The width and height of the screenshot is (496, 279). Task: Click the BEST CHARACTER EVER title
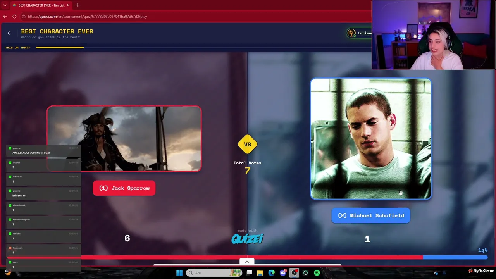[57, 31]
